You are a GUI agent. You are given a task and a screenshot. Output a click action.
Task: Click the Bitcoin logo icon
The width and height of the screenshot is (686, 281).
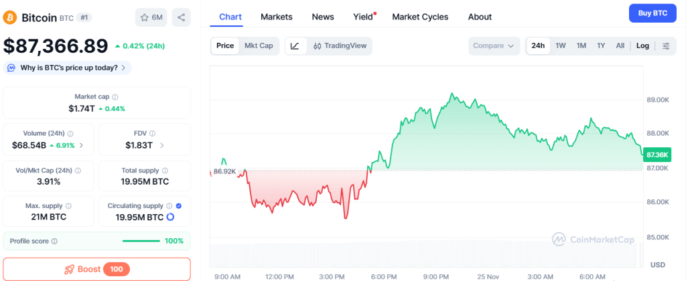[x=10, y=17]
